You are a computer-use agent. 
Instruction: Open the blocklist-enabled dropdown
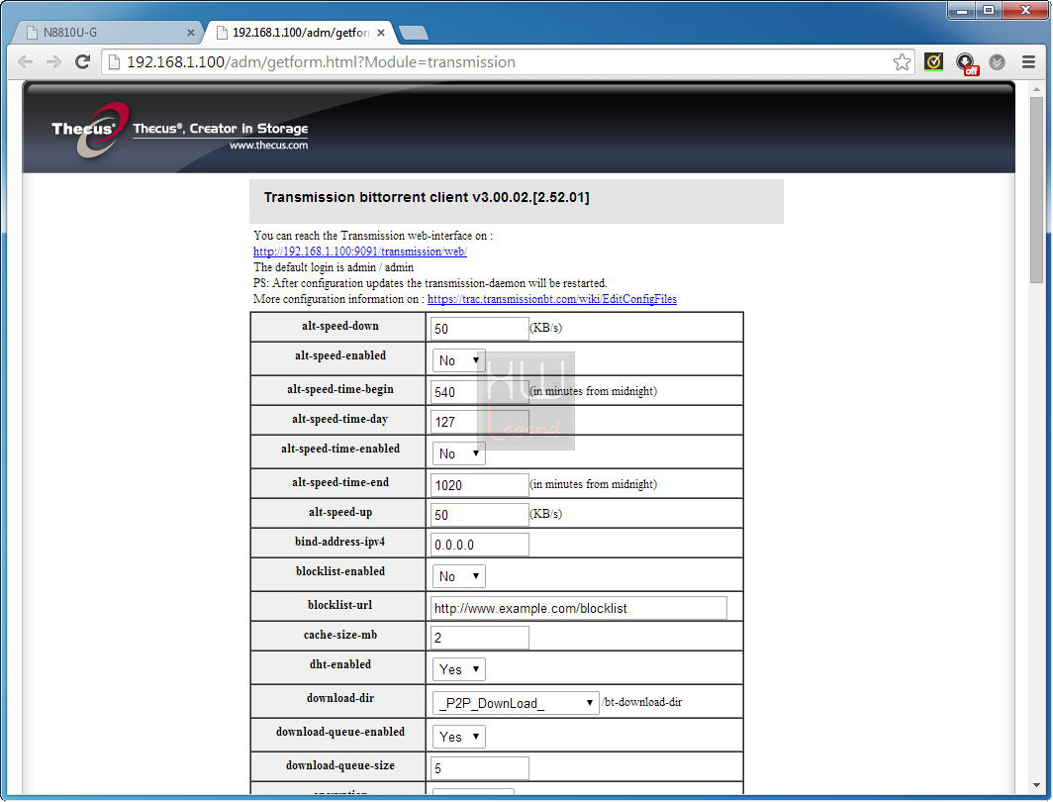point(458,576)
